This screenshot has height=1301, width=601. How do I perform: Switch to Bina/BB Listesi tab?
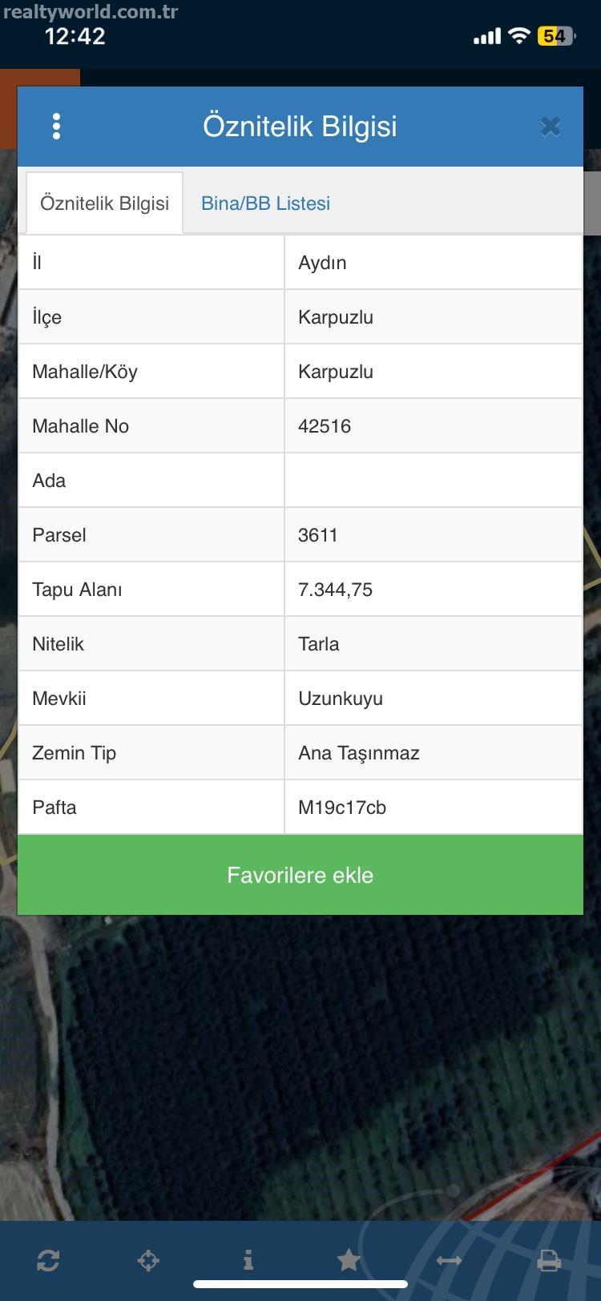[x=265, y=203]
